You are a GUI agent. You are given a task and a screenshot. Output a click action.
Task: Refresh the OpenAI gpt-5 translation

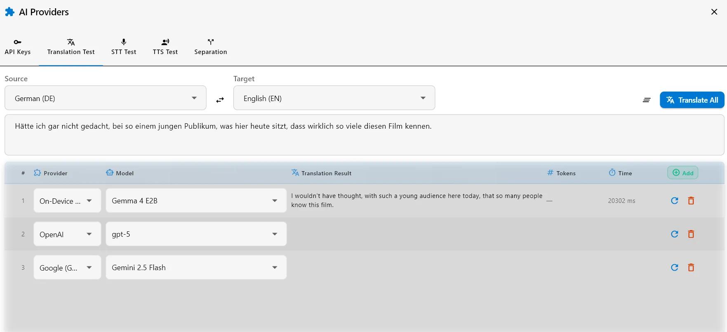(675, 234)
